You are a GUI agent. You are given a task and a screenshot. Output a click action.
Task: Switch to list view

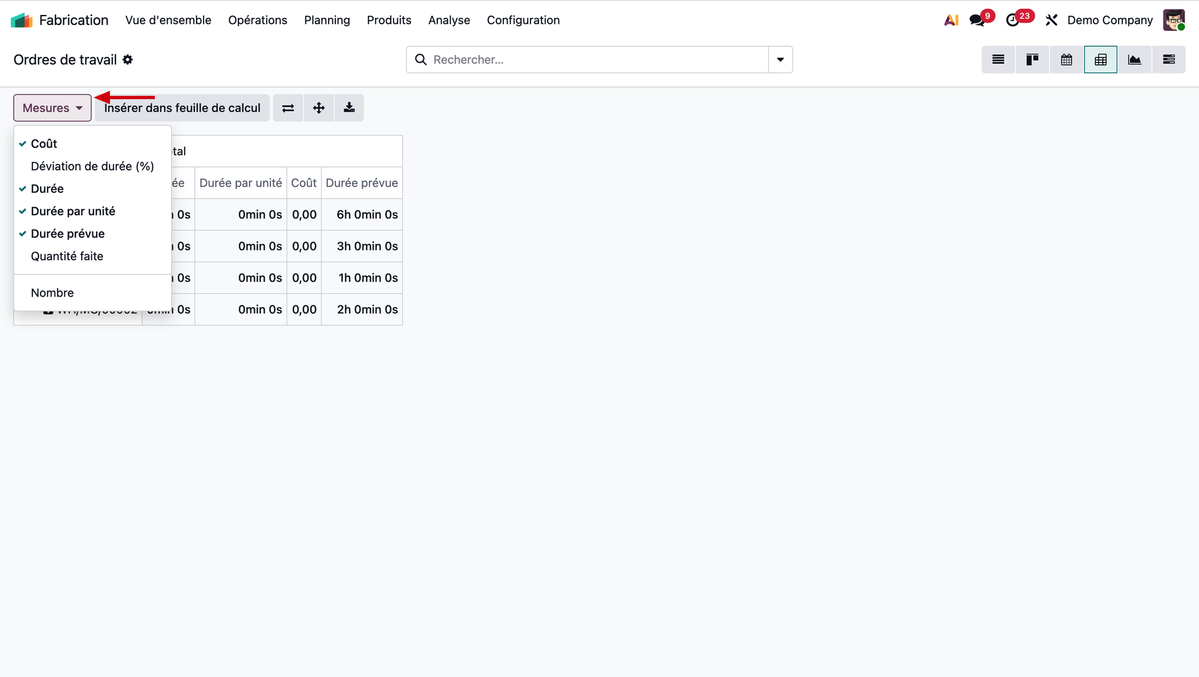[x=998, y=59]
